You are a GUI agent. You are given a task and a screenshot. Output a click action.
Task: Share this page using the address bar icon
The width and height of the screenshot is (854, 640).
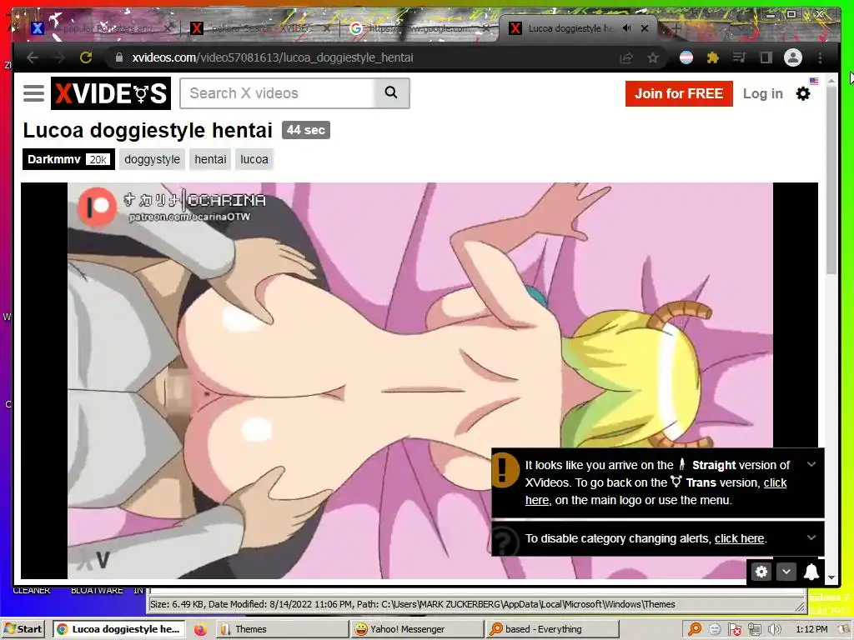click(x=626, y=57)
